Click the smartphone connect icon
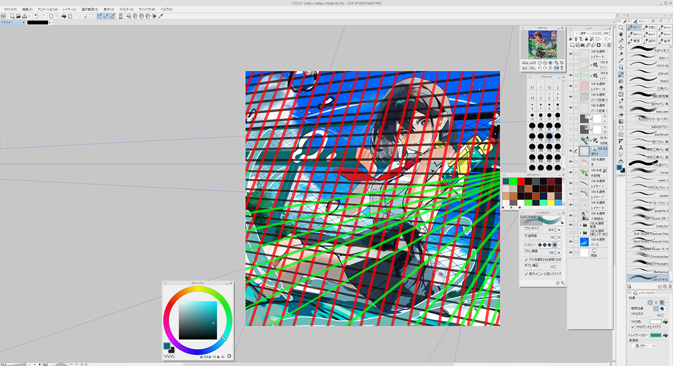The width and height of the screenshot is (673, 366). coord(122,16)
